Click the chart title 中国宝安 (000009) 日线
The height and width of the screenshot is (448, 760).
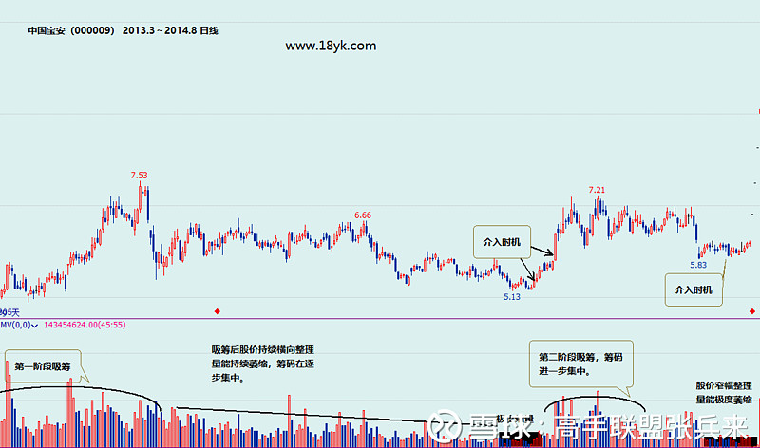click(123, 30)
